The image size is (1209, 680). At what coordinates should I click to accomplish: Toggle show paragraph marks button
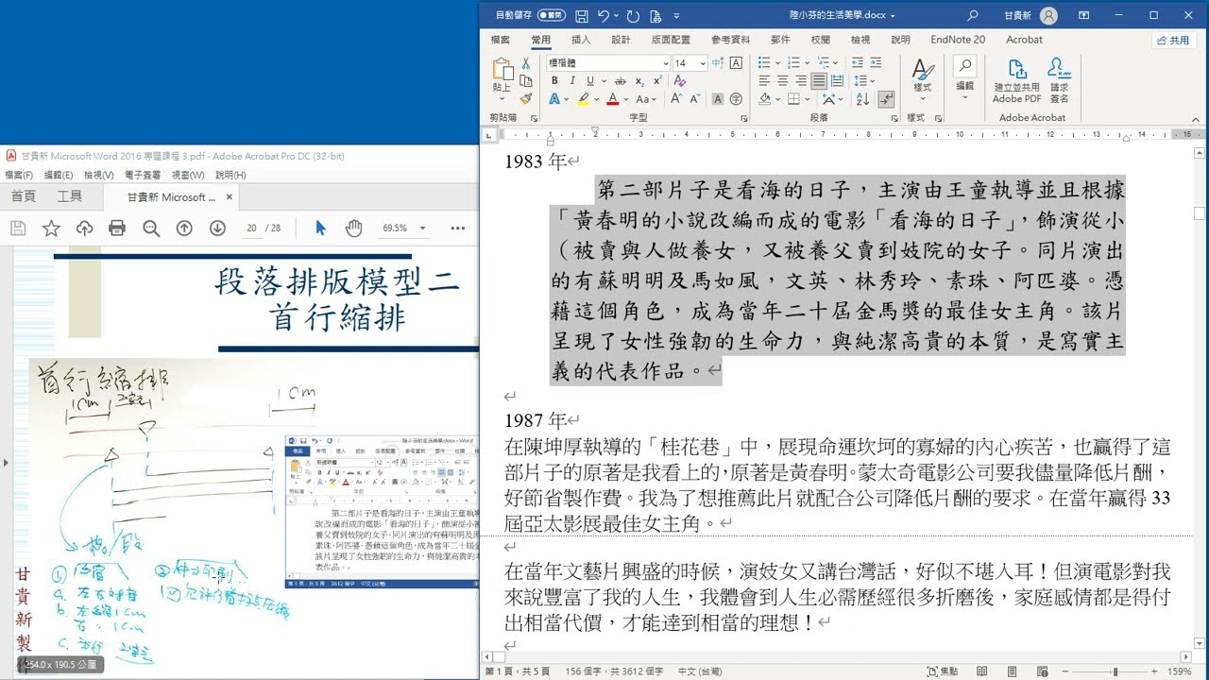tap(887, 99)
